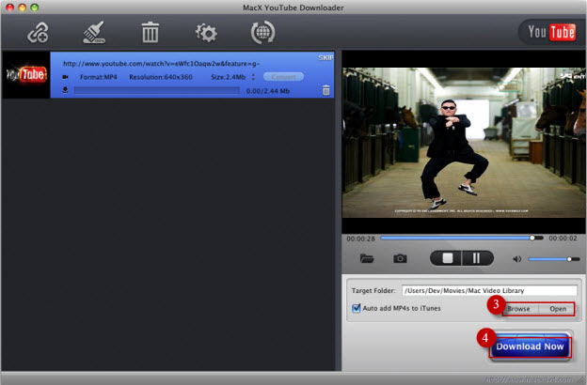The height and width of the screenshot is (385, 587).
Task: Click the Size:2.4Mb text
Action: point(228,77)
